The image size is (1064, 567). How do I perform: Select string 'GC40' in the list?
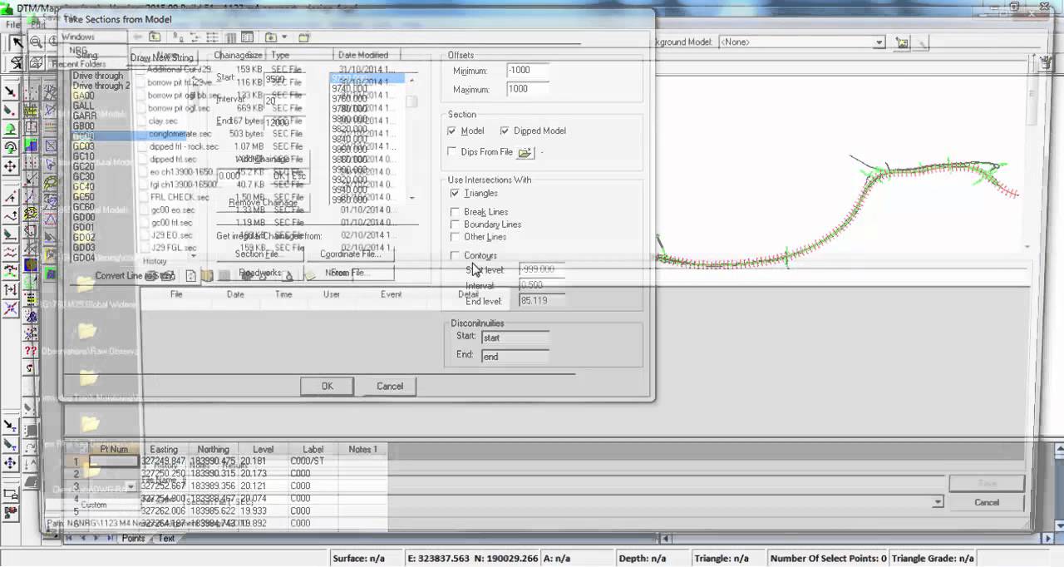pyautogui.click(x=83, y=186)
